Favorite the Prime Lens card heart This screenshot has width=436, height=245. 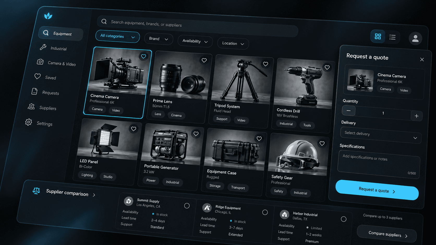click(204, 60)
